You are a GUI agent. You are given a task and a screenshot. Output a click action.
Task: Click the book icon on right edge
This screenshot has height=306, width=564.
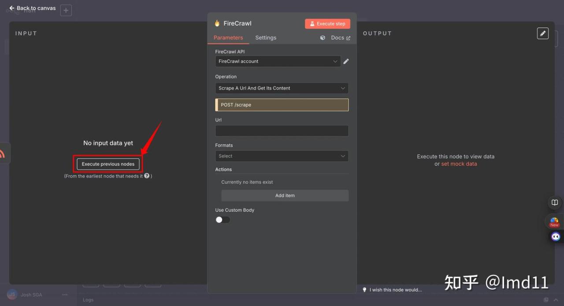[555, 203]
